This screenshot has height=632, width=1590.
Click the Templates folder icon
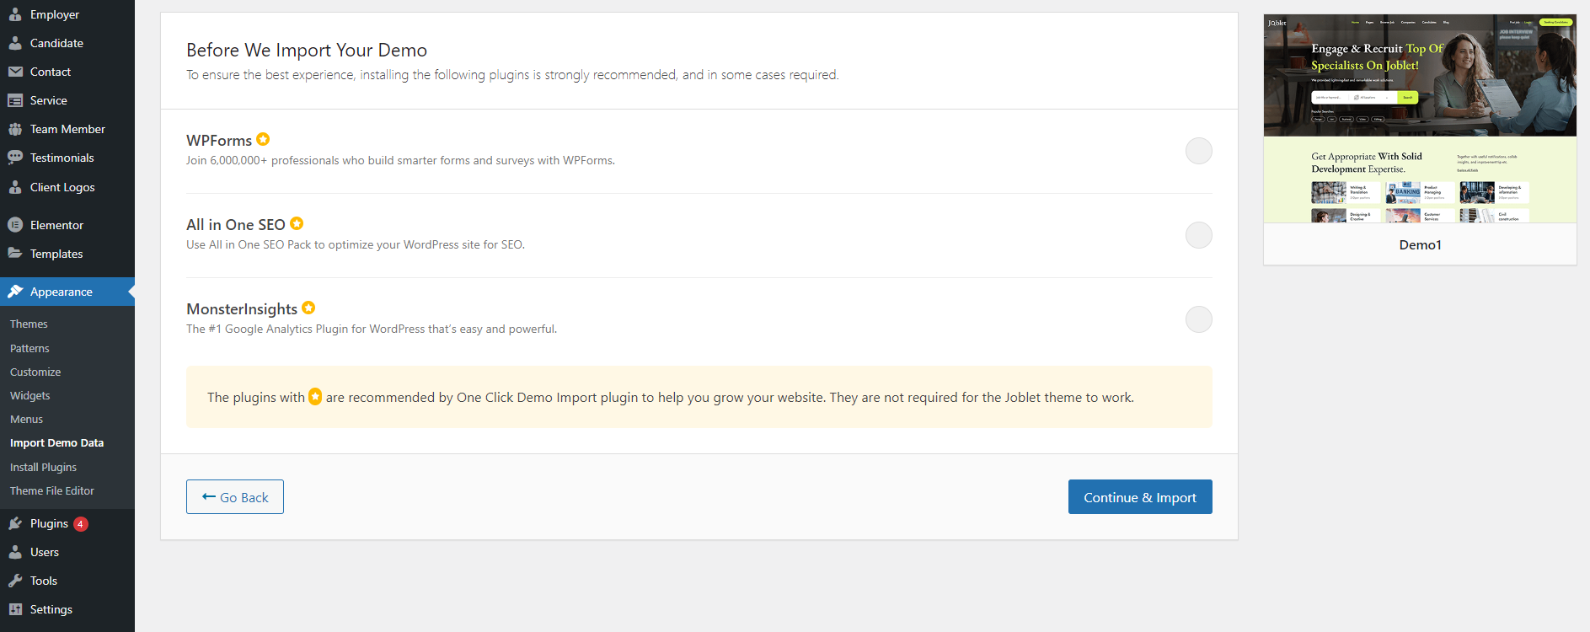15,254
